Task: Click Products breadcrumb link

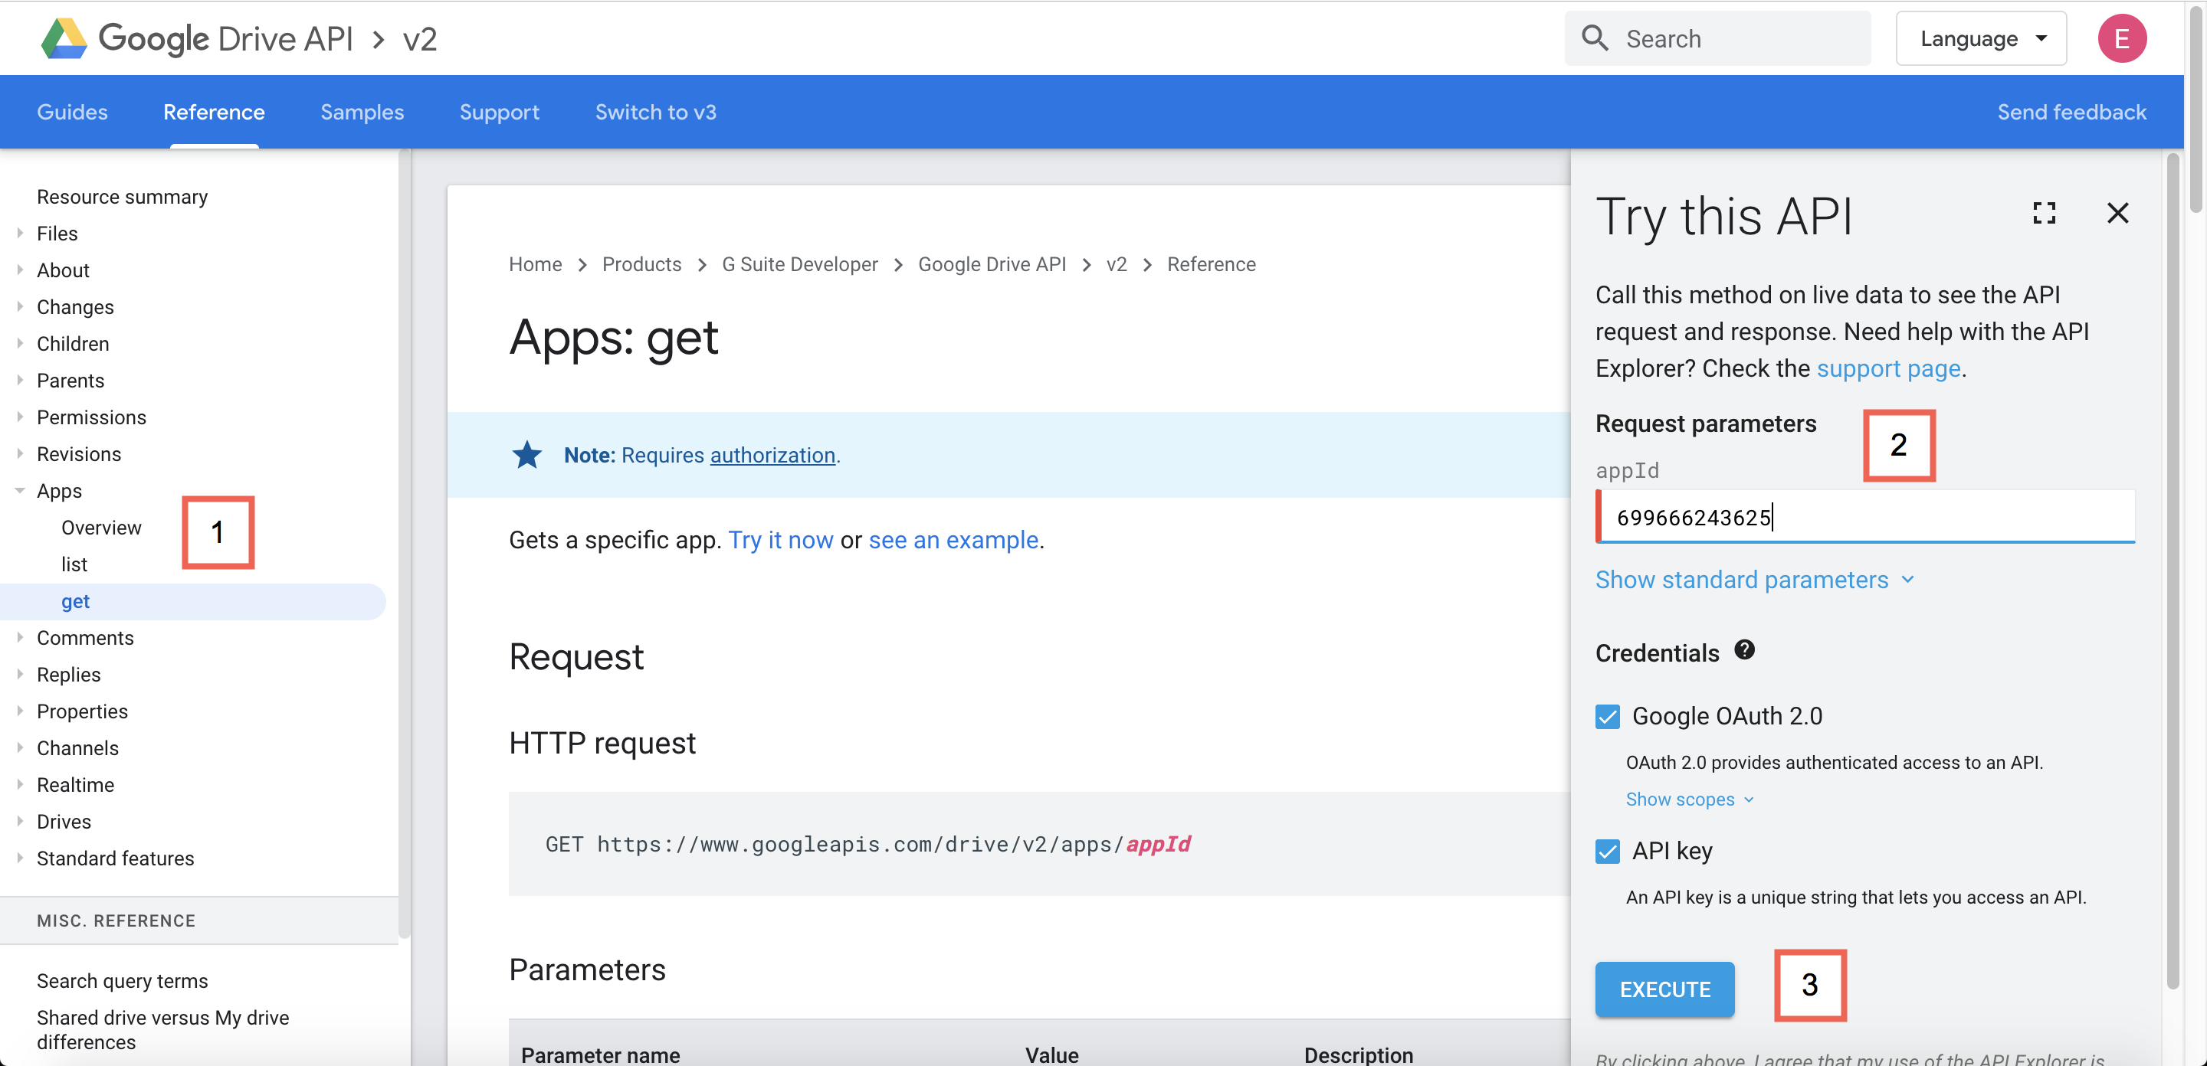Action: (641, 263)
